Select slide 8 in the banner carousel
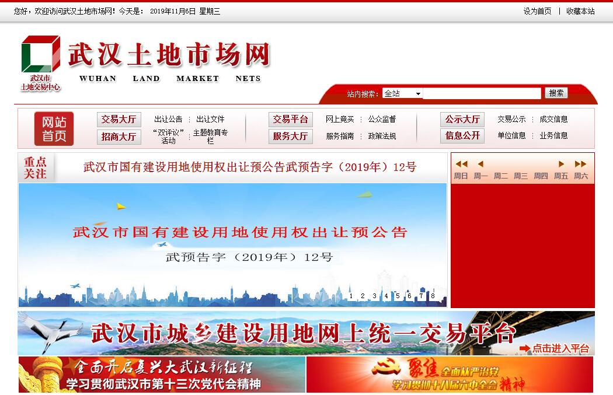This screenshot has height=395, width=613. click(433, 296)
